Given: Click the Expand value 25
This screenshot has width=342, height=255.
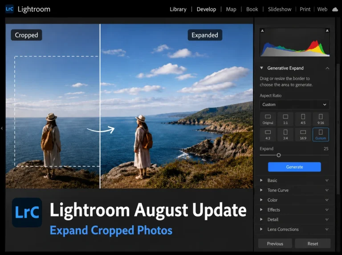Looking at the screenshot, I should pos(326,149).
